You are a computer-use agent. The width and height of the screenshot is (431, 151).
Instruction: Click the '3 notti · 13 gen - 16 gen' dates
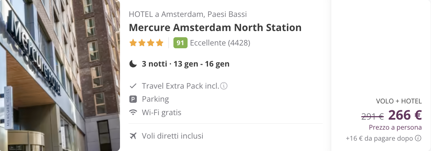click(186, 64)
